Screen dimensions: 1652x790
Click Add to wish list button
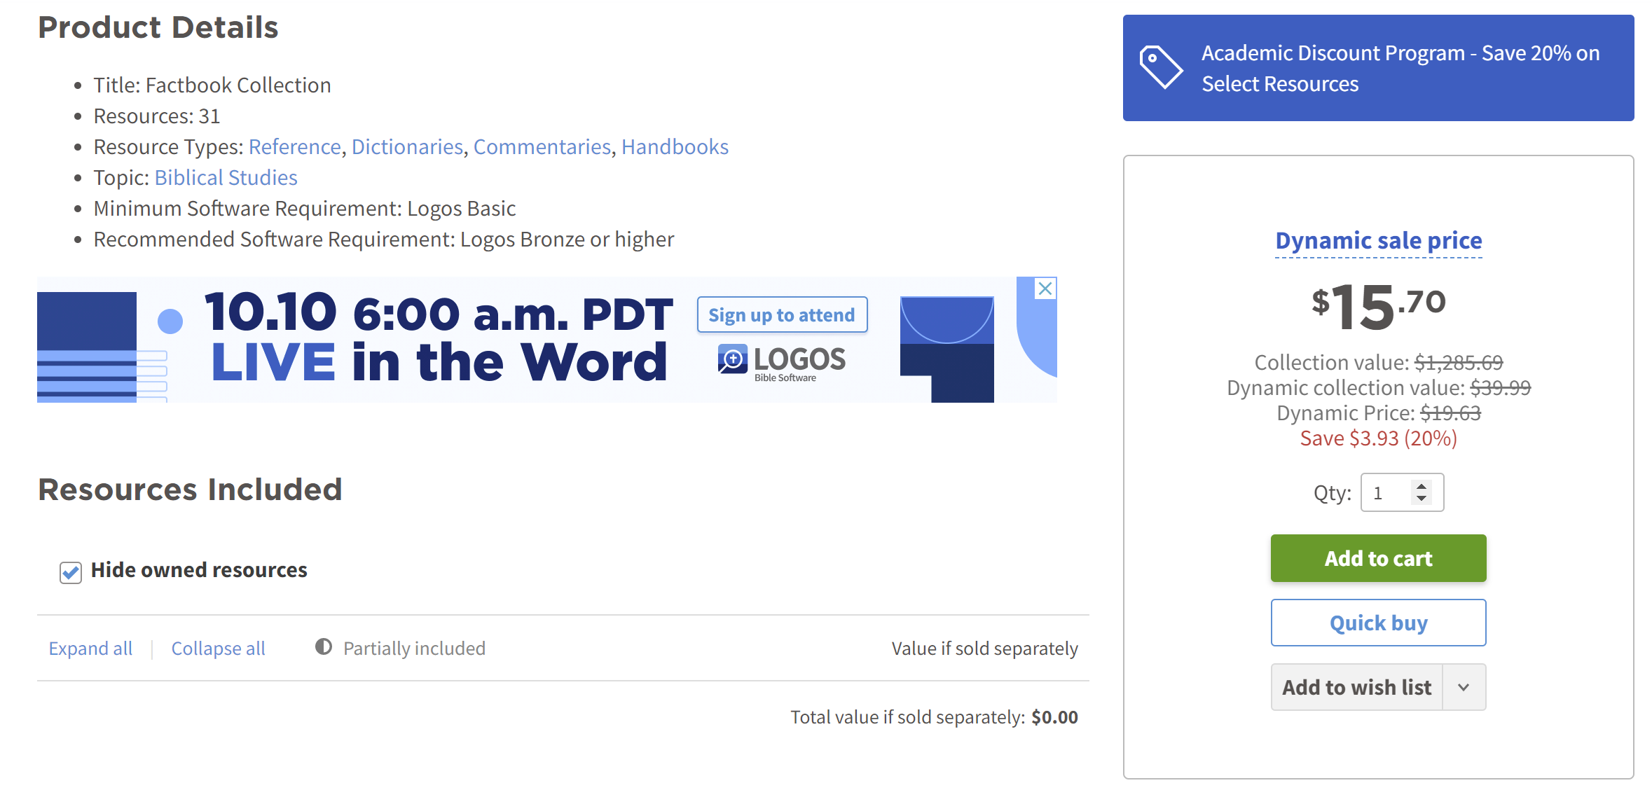pyautogui.click(x=1356, y=688)
